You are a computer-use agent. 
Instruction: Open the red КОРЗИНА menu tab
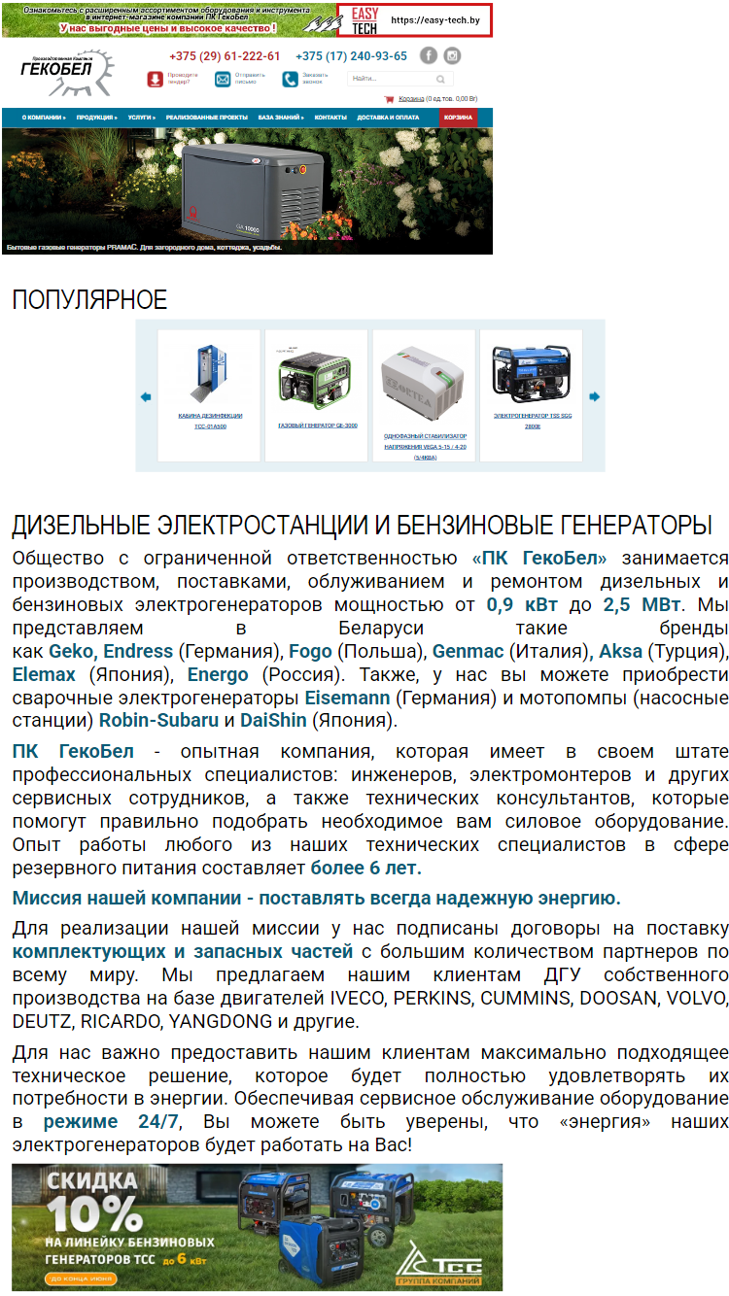(x=458, y=118)
